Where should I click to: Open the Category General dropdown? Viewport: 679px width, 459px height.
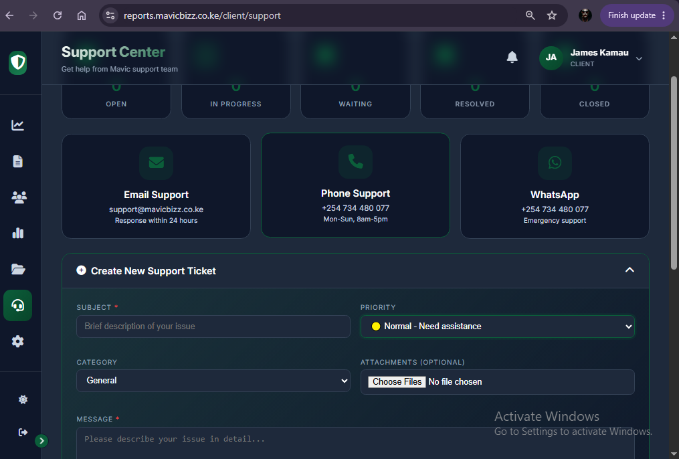point(213,381)
